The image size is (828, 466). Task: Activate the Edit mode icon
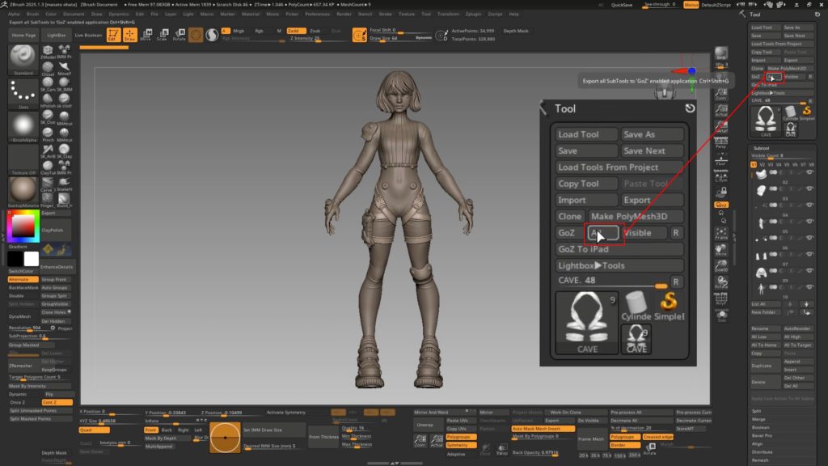[x=112, y=35]
